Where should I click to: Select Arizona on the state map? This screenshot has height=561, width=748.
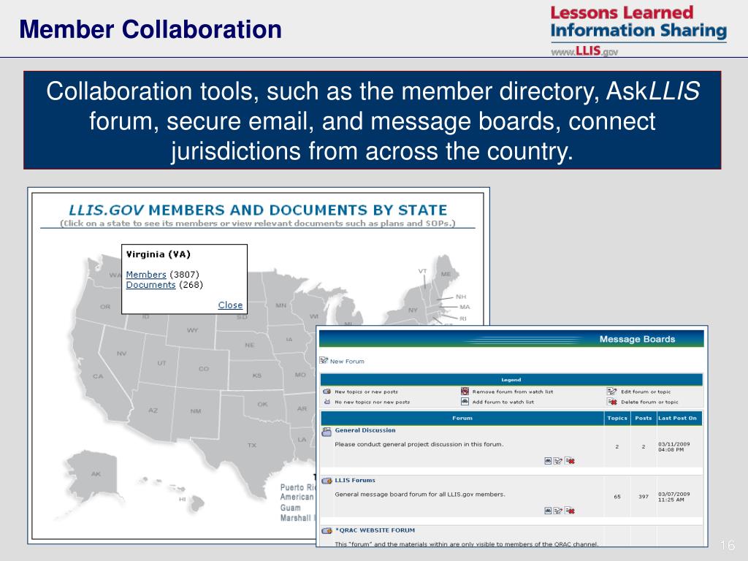(x=153, y=410)
